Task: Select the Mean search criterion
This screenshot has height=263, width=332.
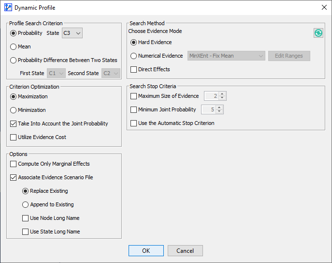Action: [x=14, y=46]
